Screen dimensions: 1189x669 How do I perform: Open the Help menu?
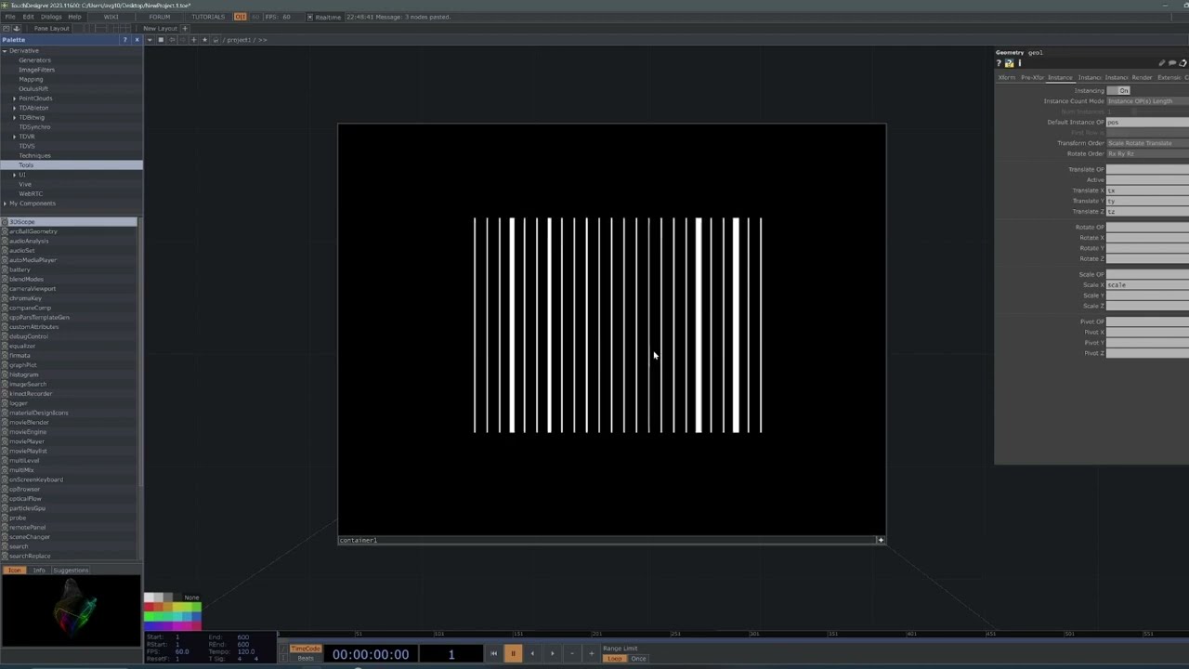[74, 17]
